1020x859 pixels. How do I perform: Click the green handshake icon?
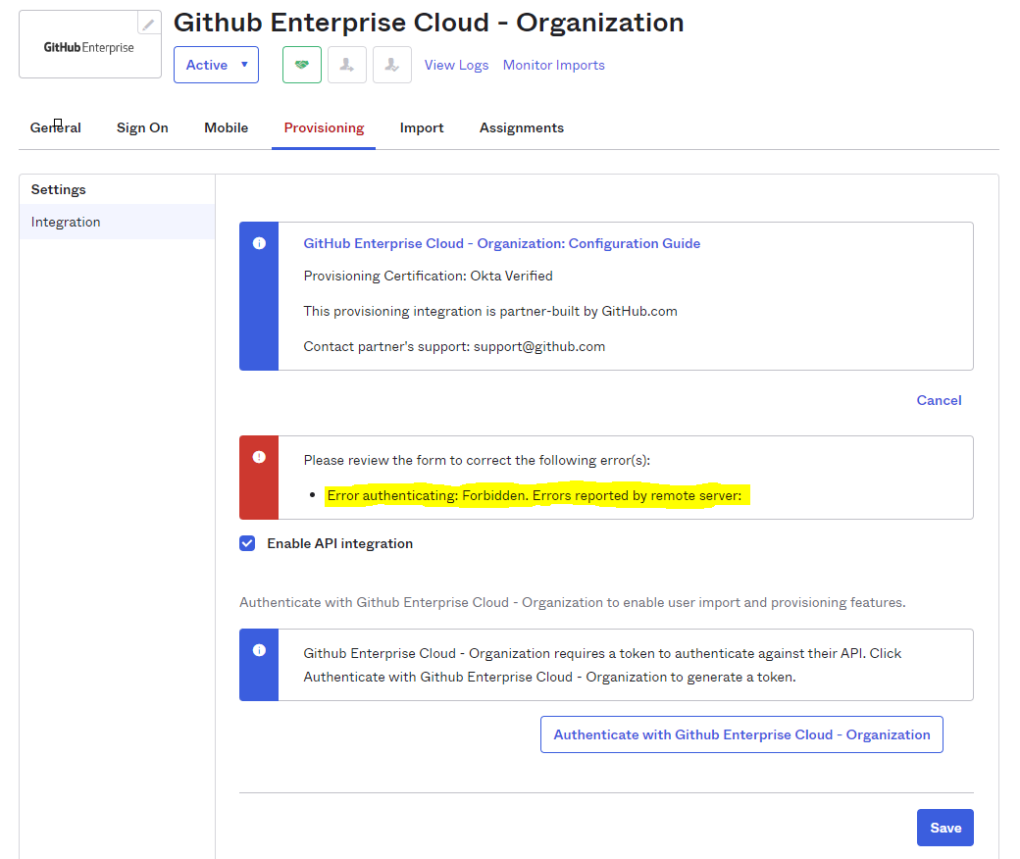pos(302,65)
